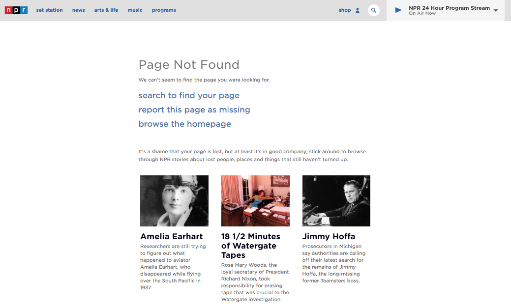Click the '18 1/2 Minutes of Watergate Tapes' headline

(251, 246)
